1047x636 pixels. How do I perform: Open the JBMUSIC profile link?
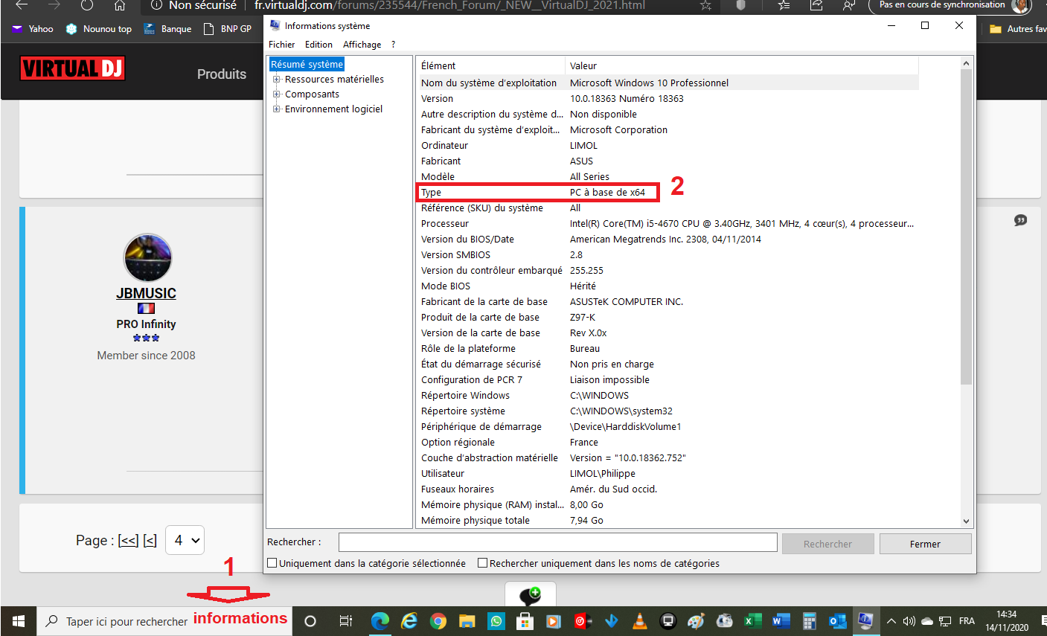(x=146, y=293)
